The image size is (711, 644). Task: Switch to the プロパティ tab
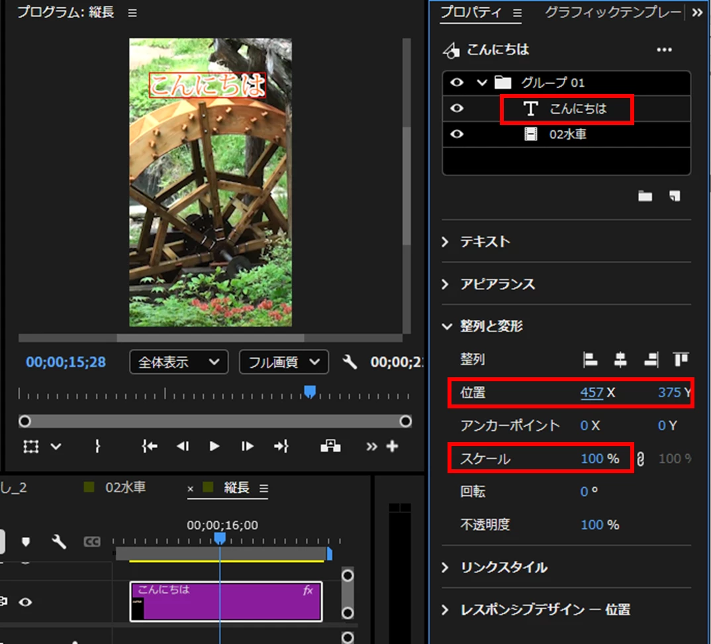click(x=471, y=12)
